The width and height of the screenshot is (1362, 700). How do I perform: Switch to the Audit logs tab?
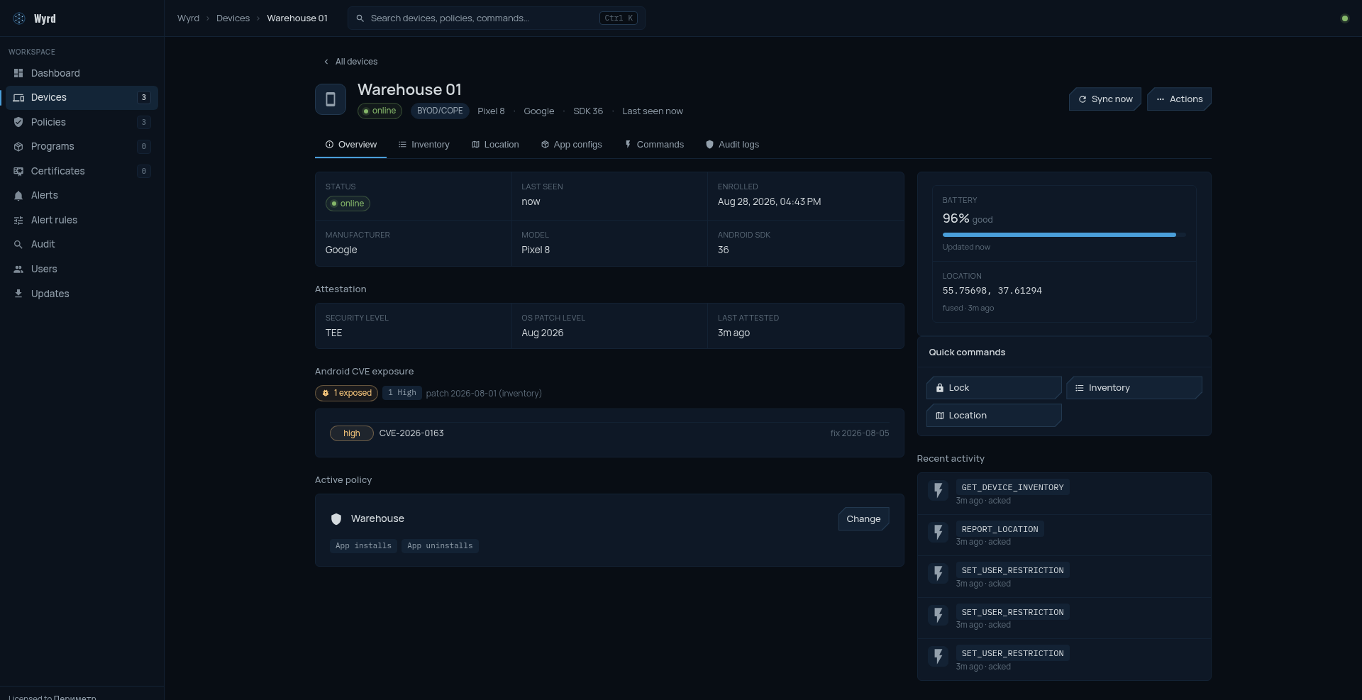(x=732, y=145)
